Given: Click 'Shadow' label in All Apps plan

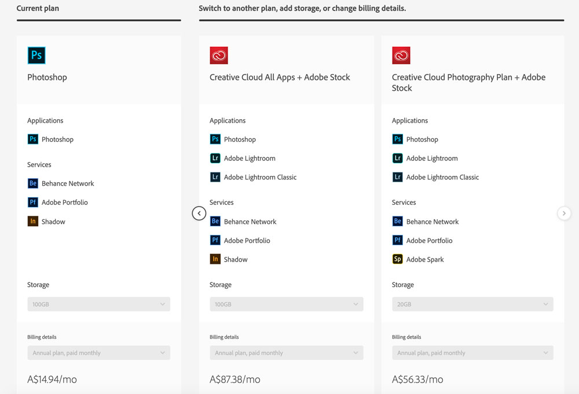Looking at the screenshot, I should (236, 259).
